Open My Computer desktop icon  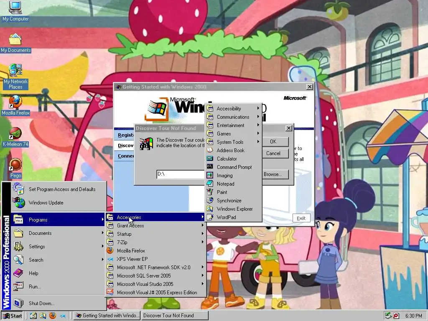(15, 11)
